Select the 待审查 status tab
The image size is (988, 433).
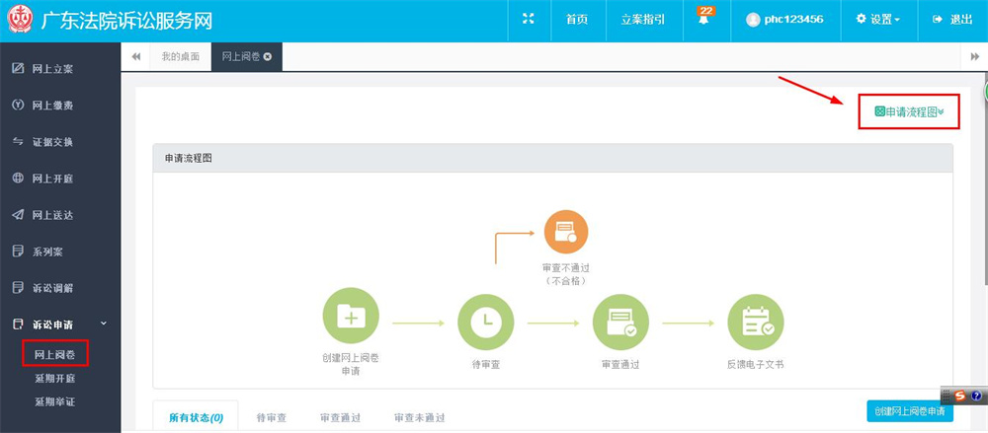click(x=272, y=417)
